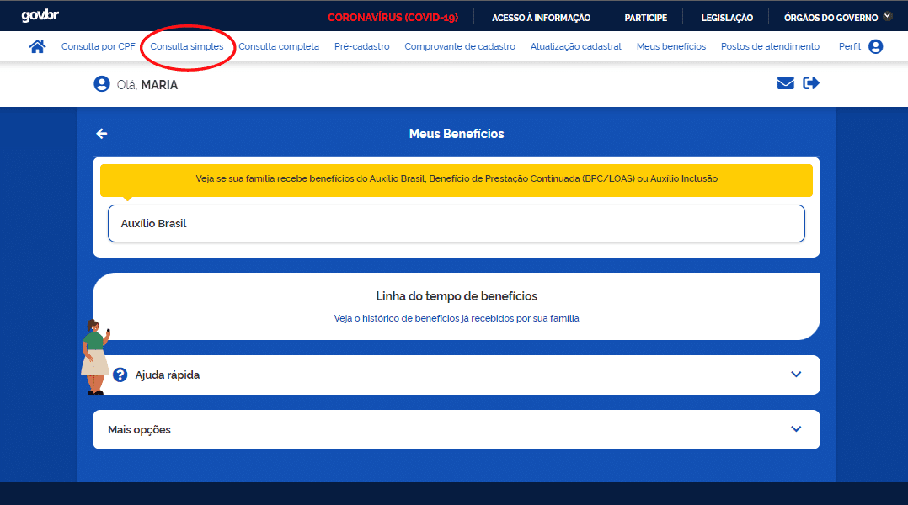Select Consulta por CPF menu item

[x=99, y=46]
